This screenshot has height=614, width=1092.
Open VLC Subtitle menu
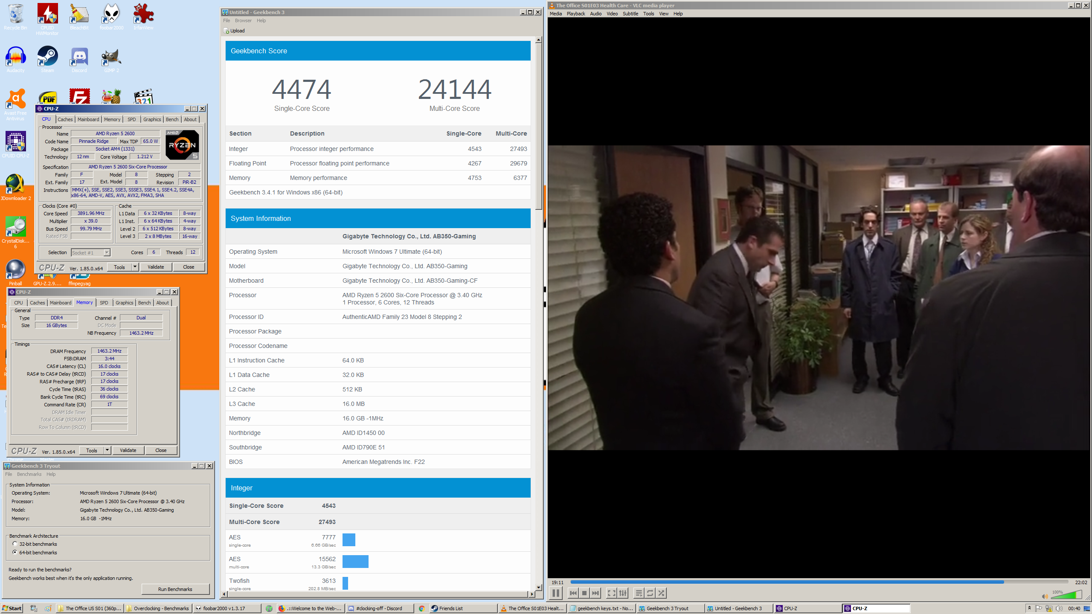pyautogui.click(x=630, y=14)
